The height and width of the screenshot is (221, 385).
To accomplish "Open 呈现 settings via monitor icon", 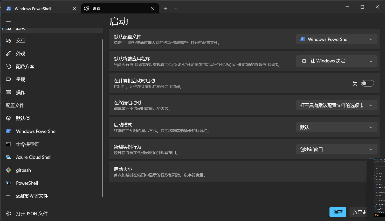I will (8, 79).
